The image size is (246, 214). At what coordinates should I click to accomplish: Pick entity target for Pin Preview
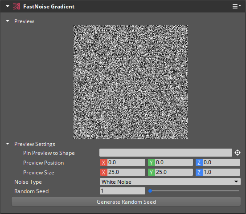click(238, 153)
